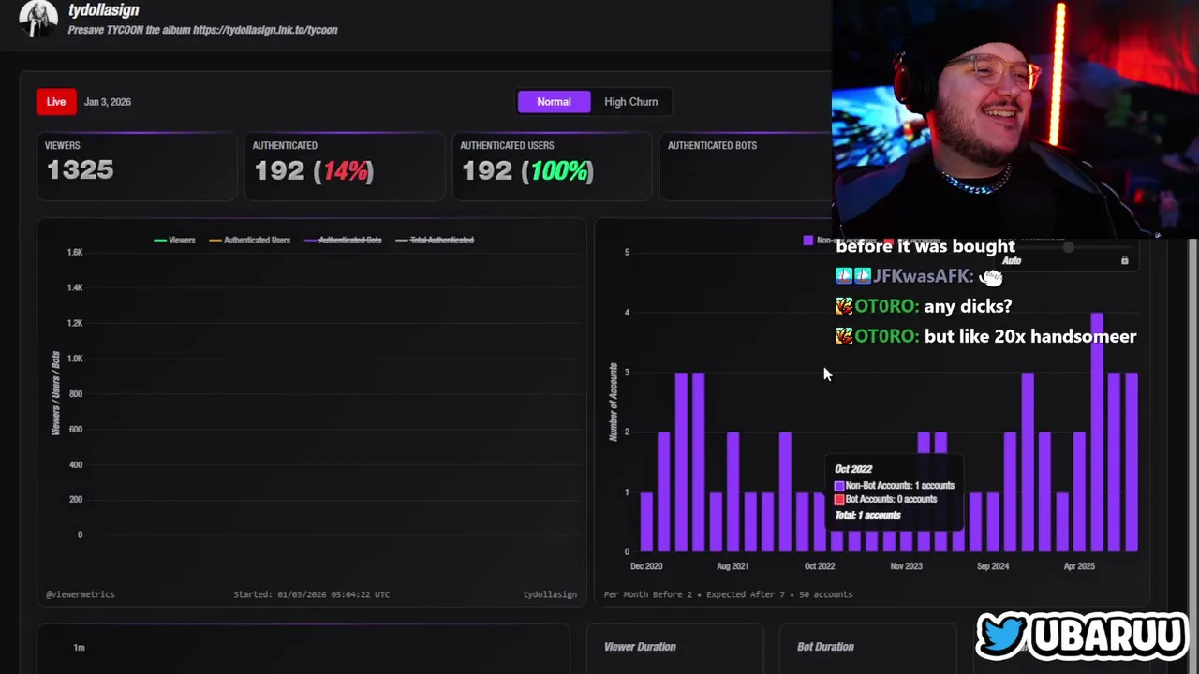The image size is (1199, 674).
Task: Click the purple Non-Bot Accounts legend swatch
Action: (808, 241)
